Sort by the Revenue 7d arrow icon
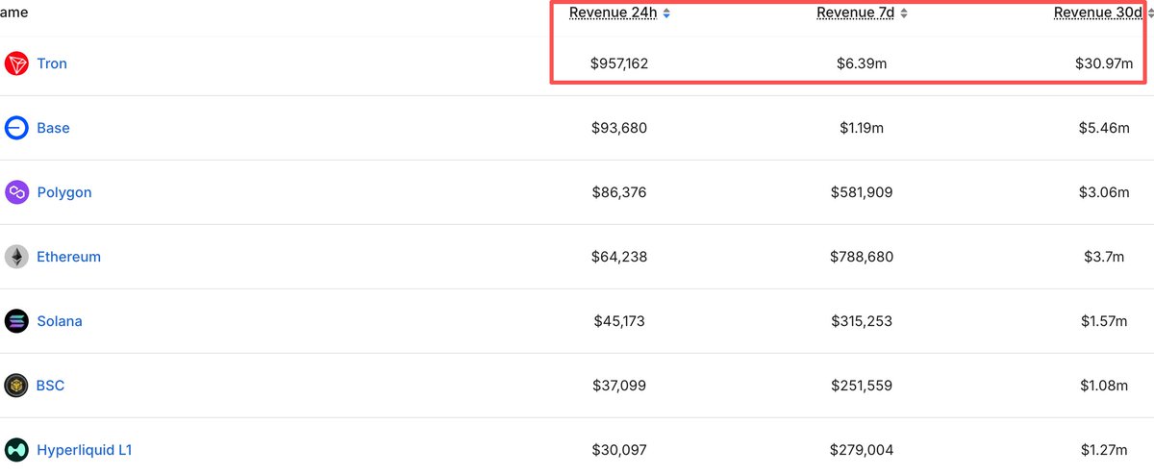The image size is (1154, 475). pos(904,13)
